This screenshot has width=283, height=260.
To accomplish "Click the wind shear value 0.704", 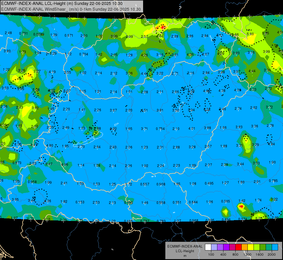I will pyautogui.click(x=84, y=54).
